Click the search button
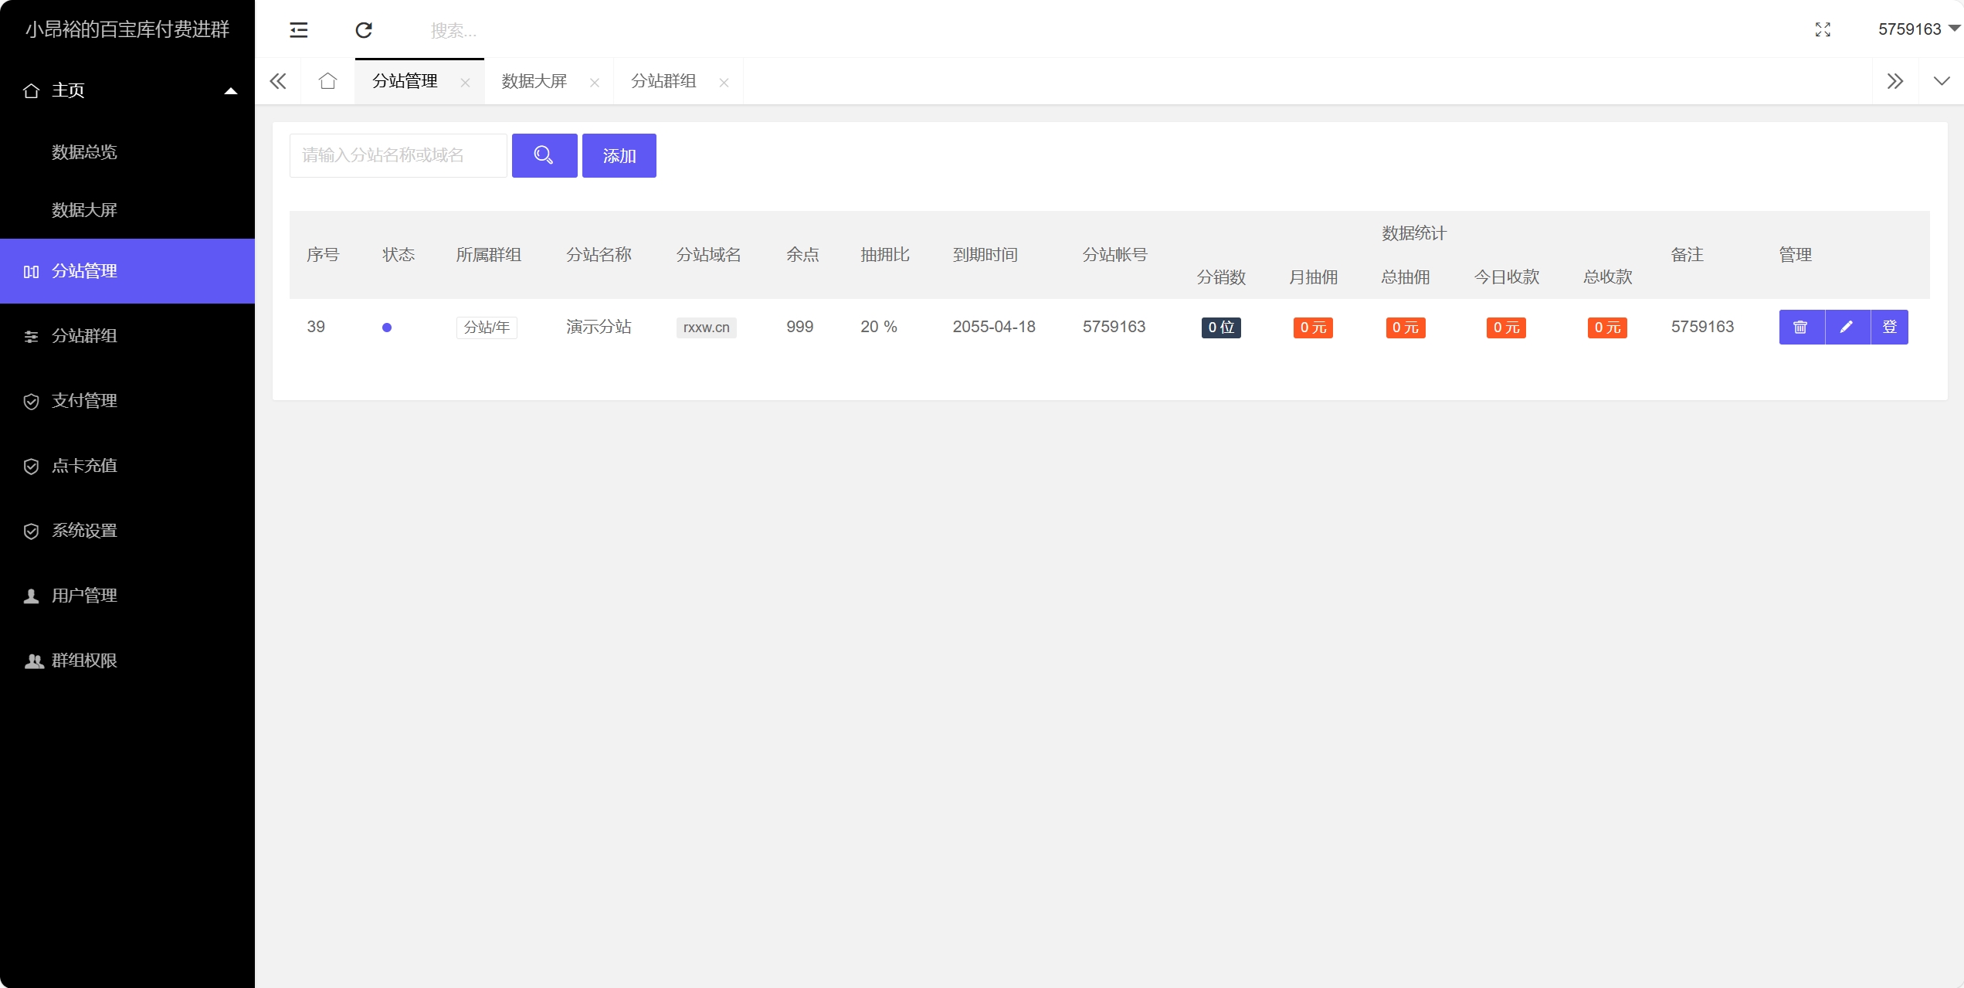Image resolution: width=1964 pixels, height=988 pixels. pos(543,155)
